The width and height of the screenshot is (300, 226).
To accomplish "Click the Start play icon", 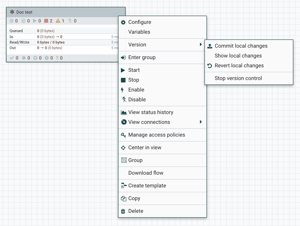I will (x=123, y=70).
